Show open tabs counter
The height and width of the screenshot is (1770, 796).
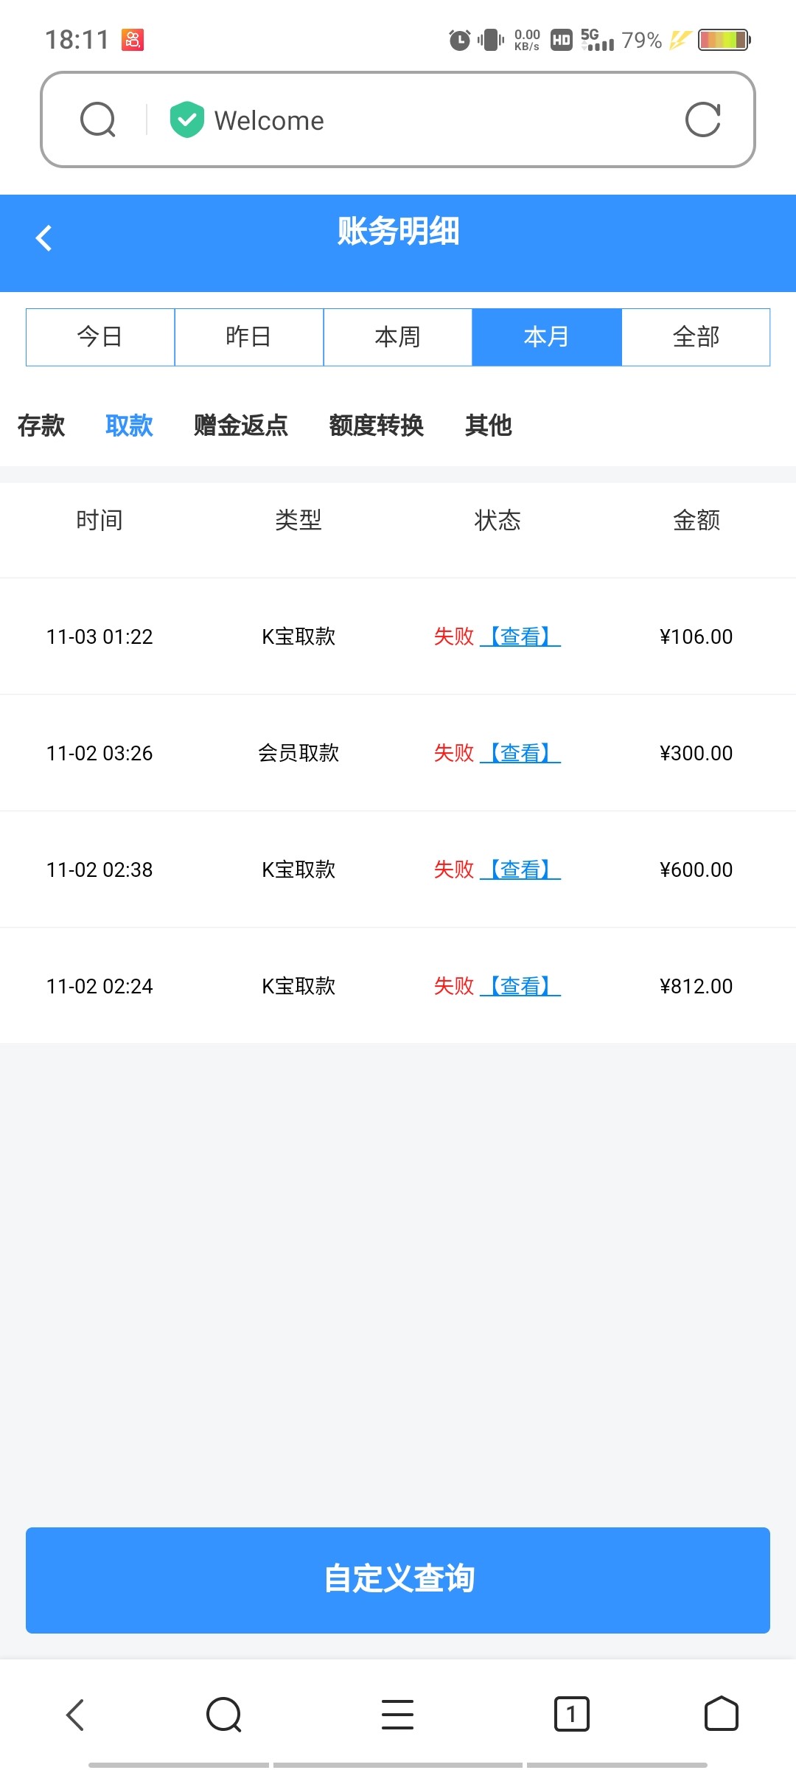[571, 1714]
